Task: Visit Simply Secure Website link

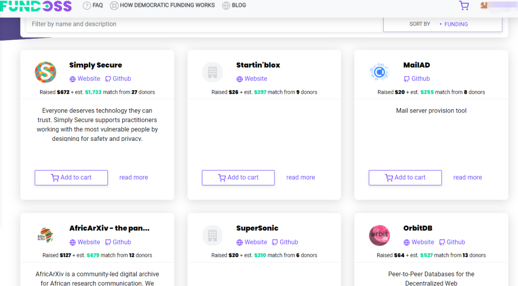Action: pos(85,79)
